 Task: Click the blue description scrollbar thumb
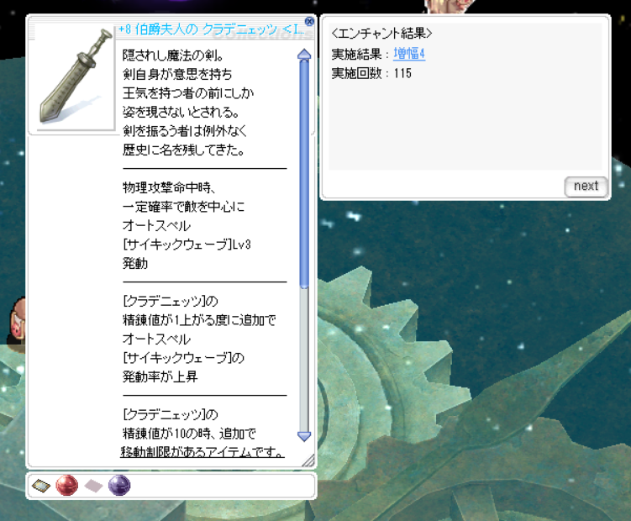coord(304,168)
